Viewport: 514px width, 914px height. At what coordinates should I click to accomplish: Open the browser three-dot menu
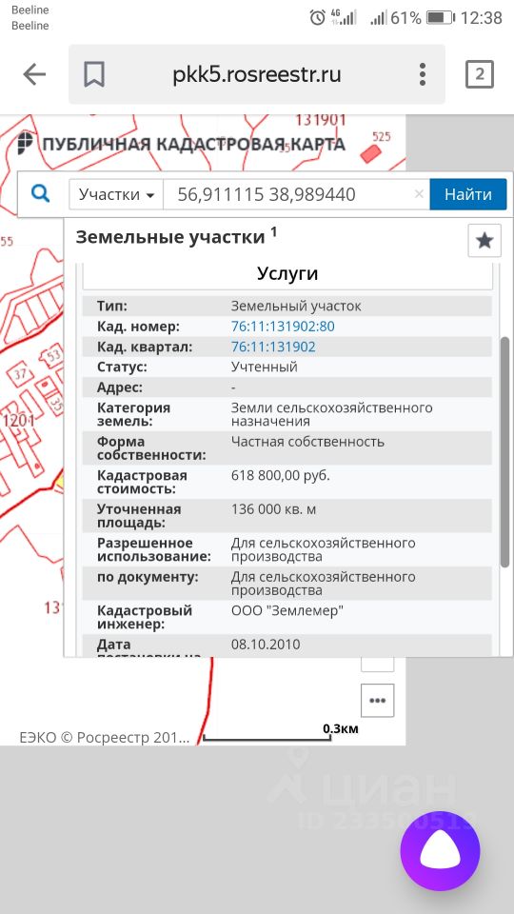click(x=423, y=74)
